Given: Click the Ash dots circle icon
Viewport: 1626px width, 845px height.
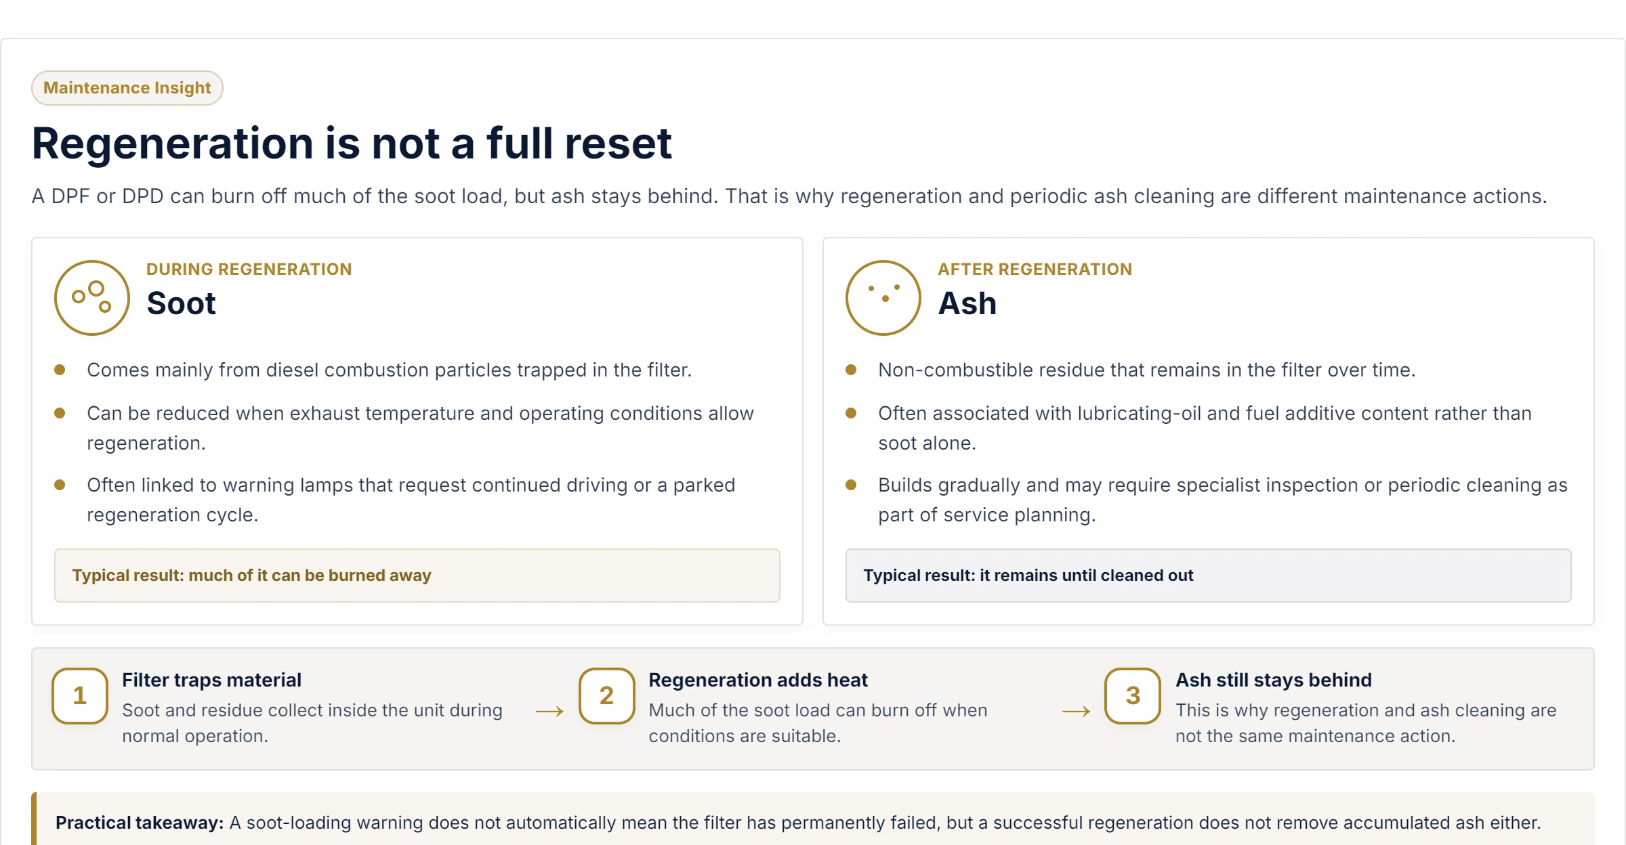Looking at the screenshot, I should click(883, 298).
